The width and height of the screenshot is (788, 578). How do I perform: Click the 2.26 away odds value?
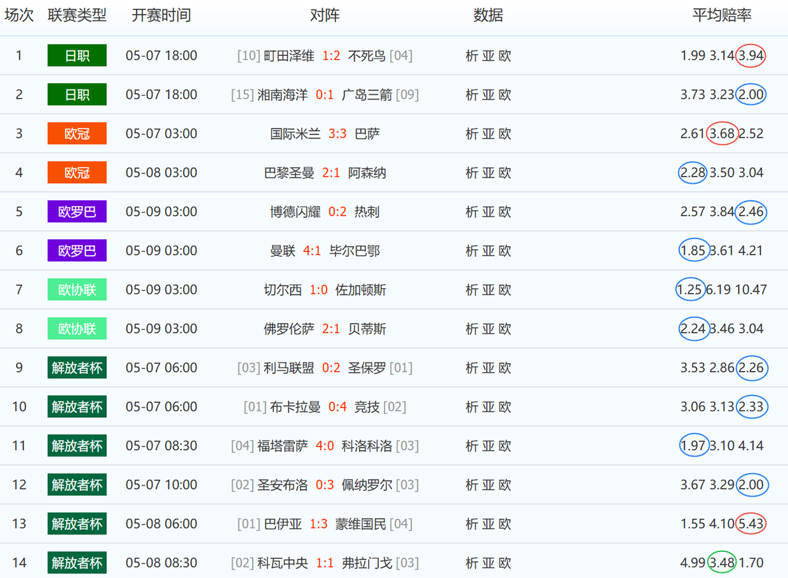751,368
